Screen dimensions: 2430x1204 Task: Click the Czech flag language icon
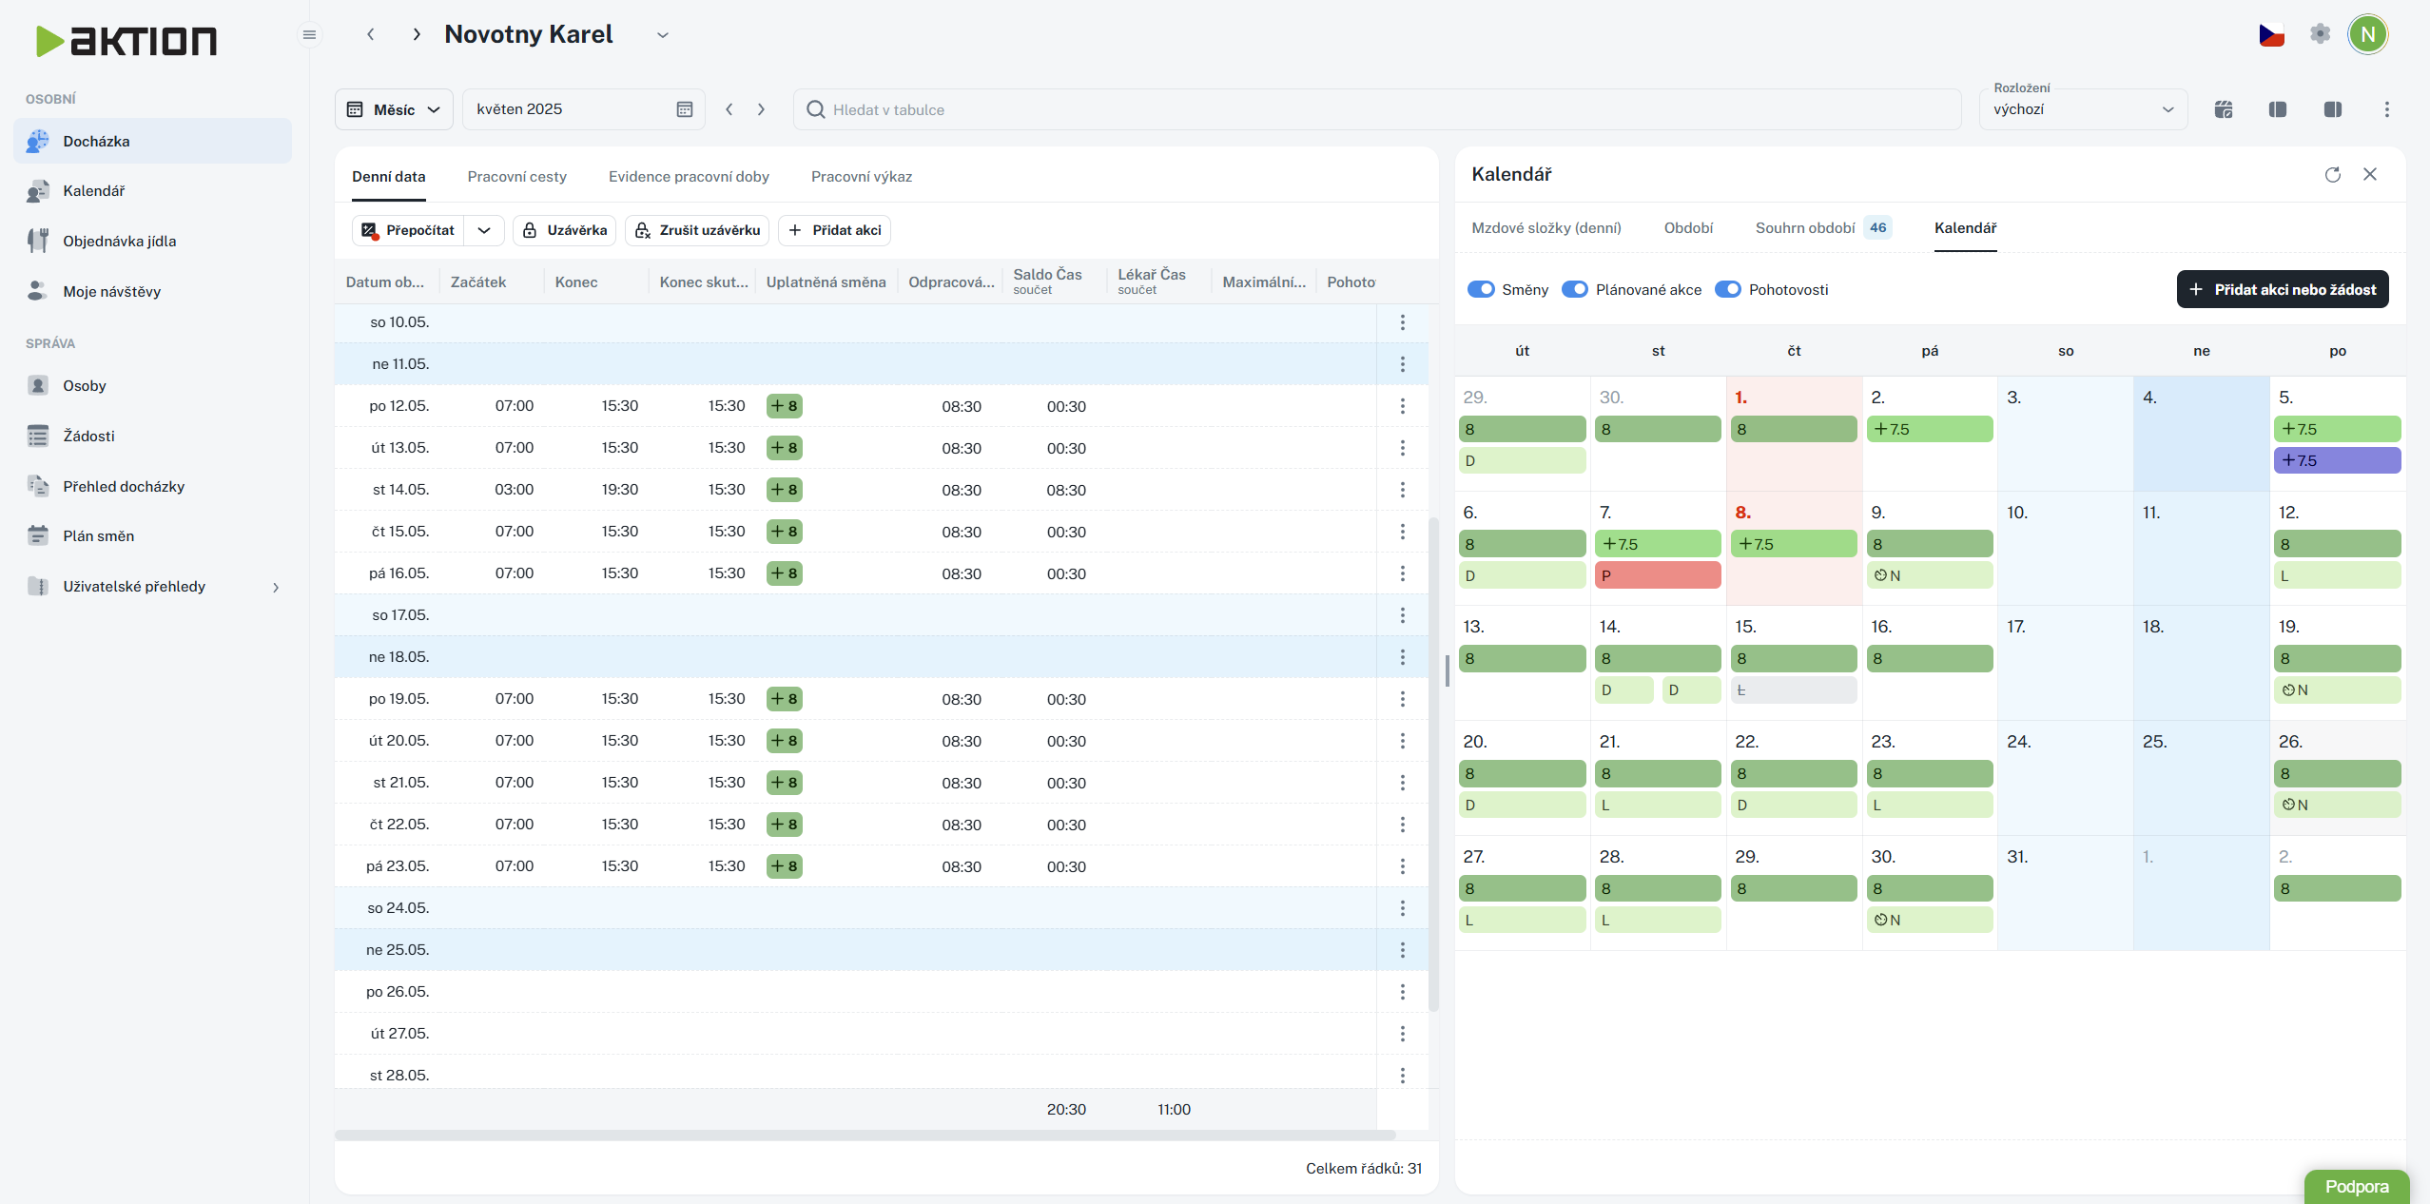tap(2271, 35)
